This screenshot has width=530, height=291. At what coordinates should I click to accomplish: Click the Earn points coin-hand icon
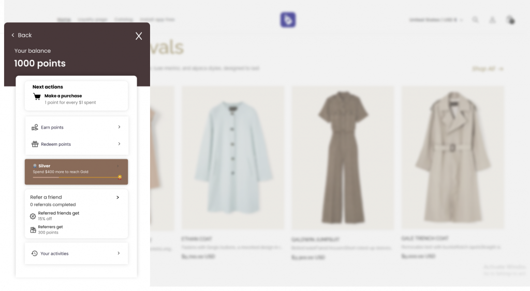[35, 127]
